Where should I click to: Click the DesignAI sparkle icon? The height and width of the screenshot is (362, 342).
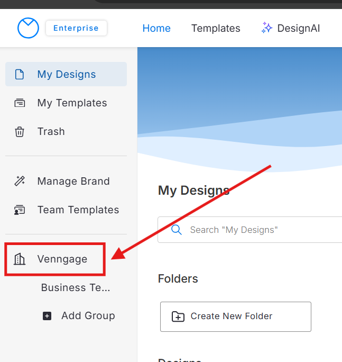click(267, 28)
